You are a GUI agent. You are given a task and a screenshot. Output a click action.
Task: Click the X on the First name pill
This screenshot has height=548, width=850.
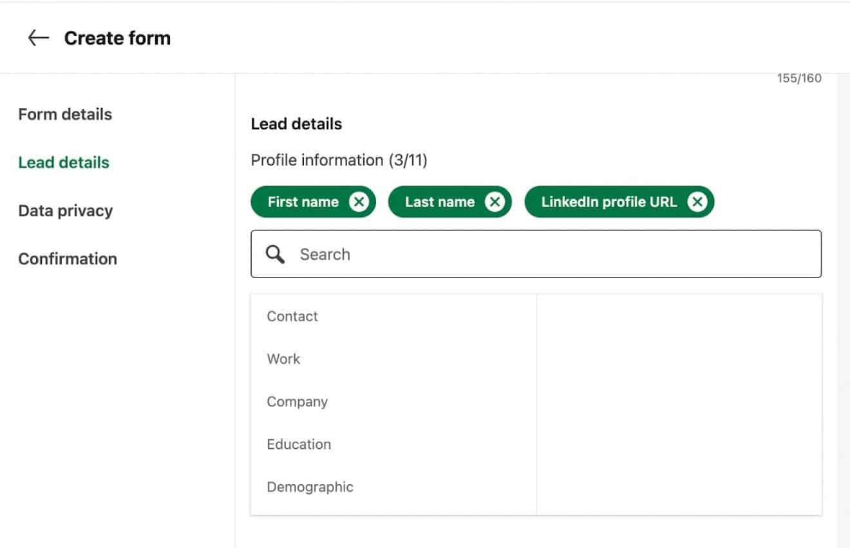(359, 202)
